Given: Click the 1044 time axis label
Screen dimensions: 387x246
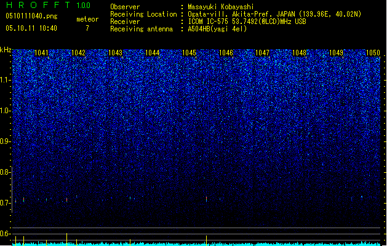Looking at the screenshot, I should [153, 53].
